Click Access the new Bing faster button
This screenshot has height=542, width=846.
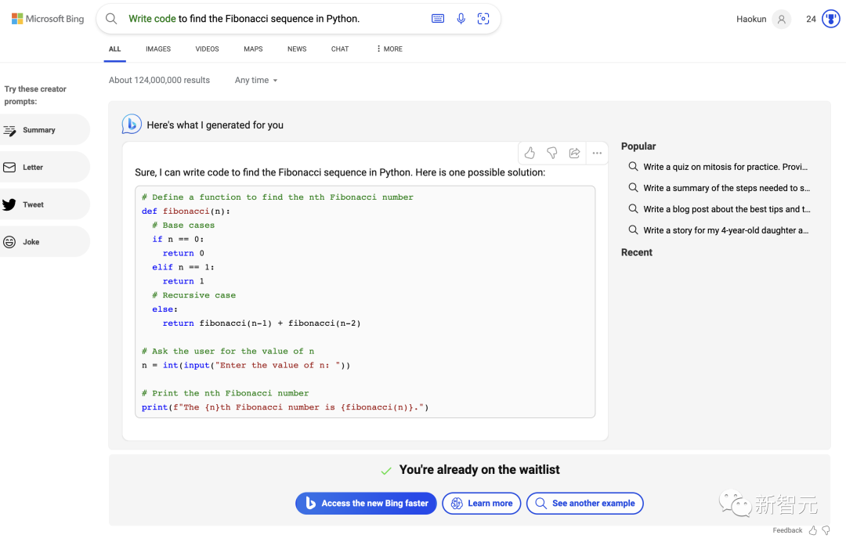click(x=367, y=503)
